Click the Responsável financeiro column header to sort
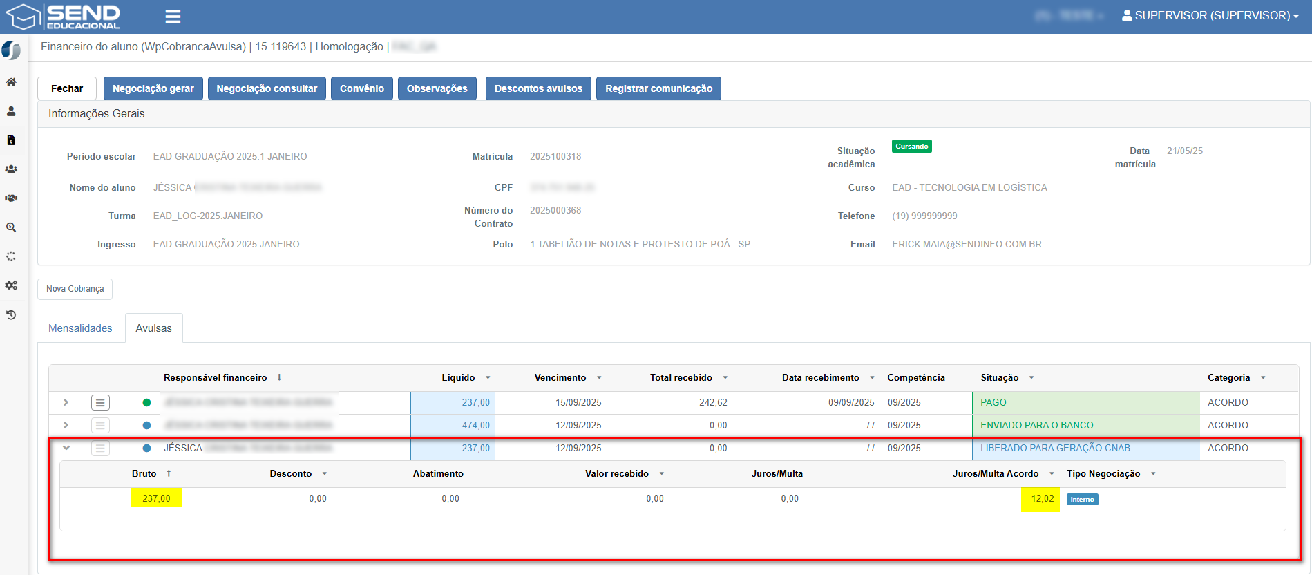The width and height of the screenshot is (1312, 575). tap(215, 377)
